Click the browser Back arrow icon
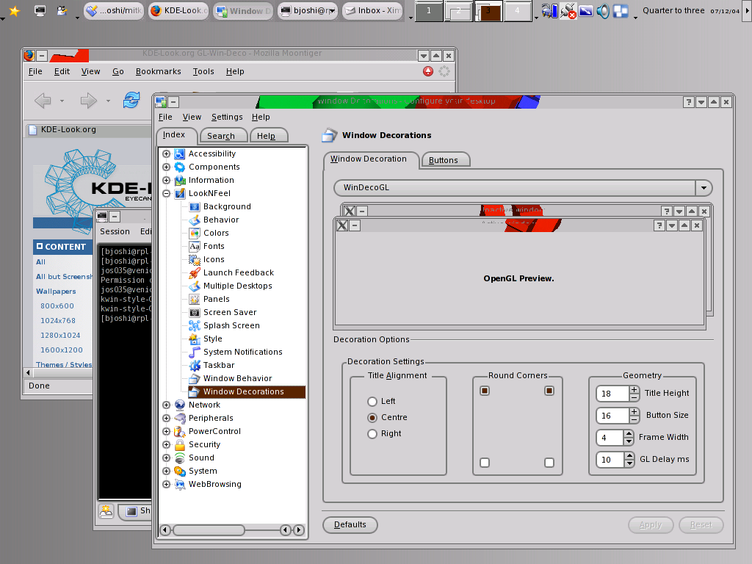The width and height of the screenshot is (752, 564). pos(43,101)
